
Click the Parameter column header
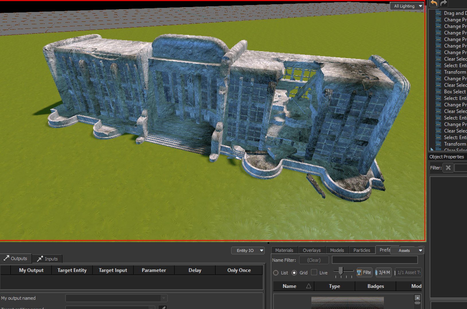tap(154, 270)
